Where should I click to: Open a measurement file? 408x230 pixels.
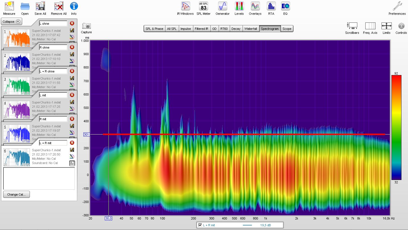pyautogui.click(x=25, y=8)
